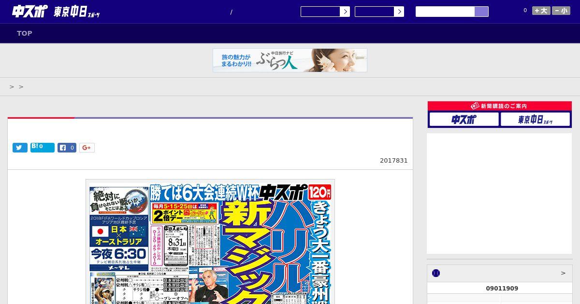Open the first breadcrumb > separator link
The width and height of the screenshot is (580, 304).
click(x=12, y=87)
